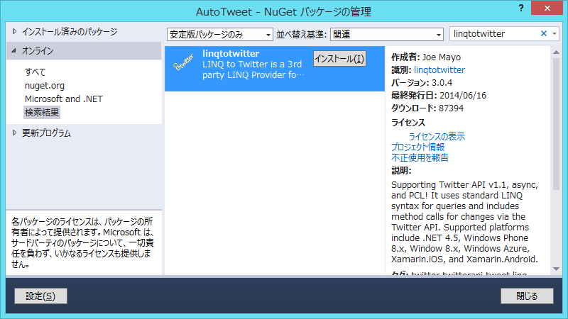Image resolution: width=568 pixels, height=319 pixels.
Task: Select the 検索結果 item
Action: [42, 112]
